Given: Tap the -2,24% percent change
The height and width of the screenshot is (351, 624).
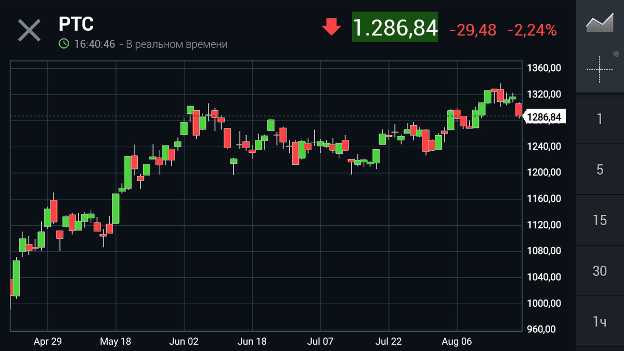Looking at the screenshot, I should (532, 30).
